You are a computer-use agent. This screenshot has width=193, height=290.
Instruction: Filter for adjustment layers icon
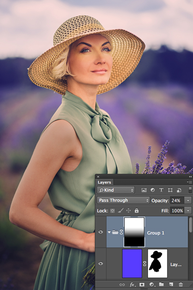153,190
